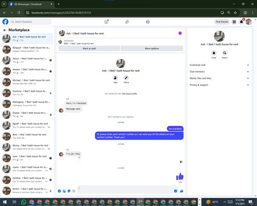Expand Chat members section
The image size is (257, 206).
point(219,72)
